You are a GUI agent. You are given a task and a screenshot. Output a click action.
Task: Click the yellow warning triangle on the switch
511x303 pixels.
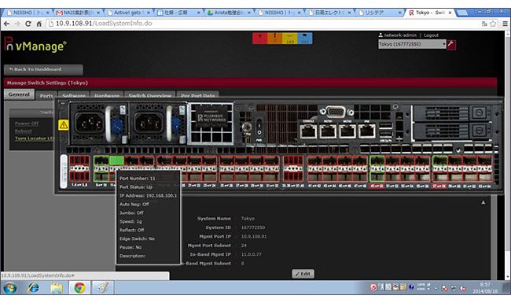(x=64, y=125)
